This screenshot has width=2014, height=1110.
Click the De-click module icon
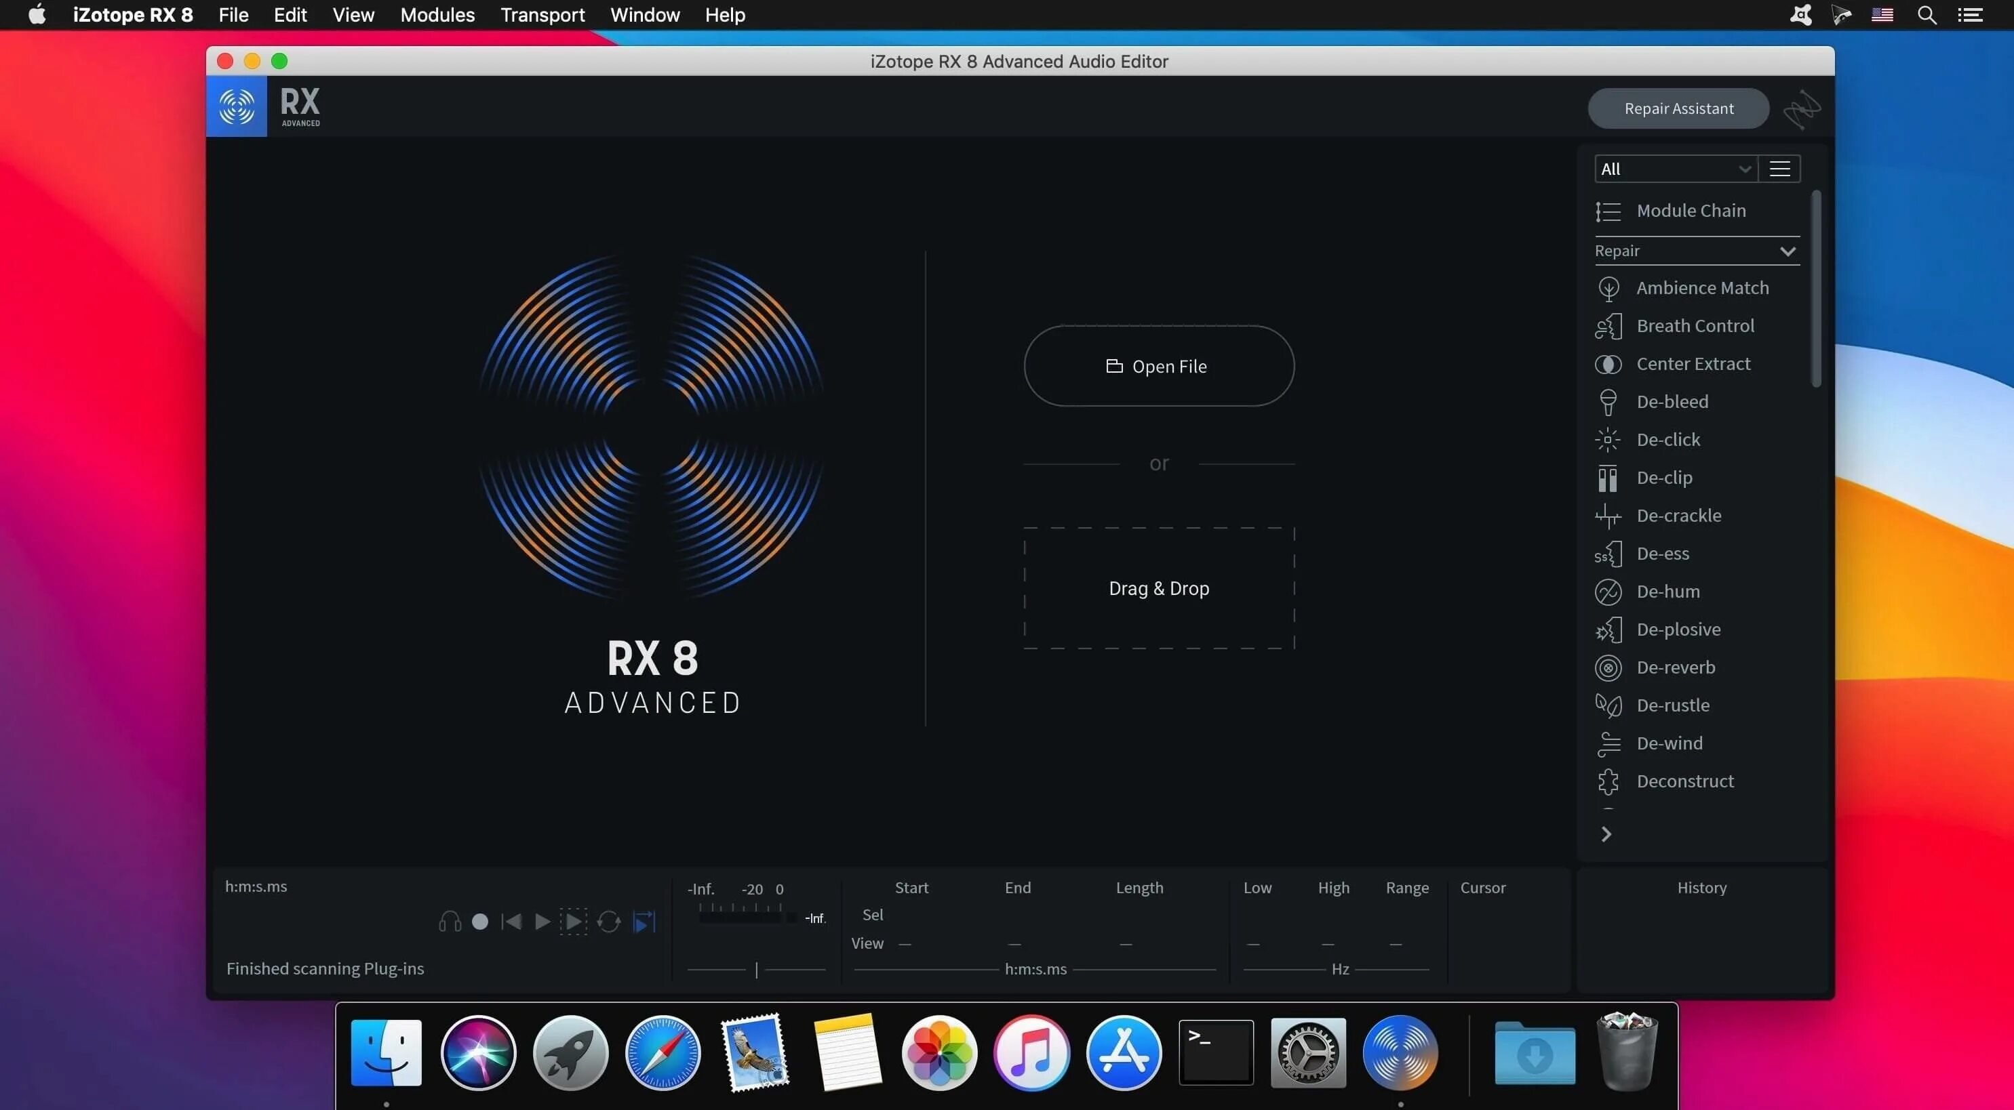pyautogui.click(x=1608, y=440)
